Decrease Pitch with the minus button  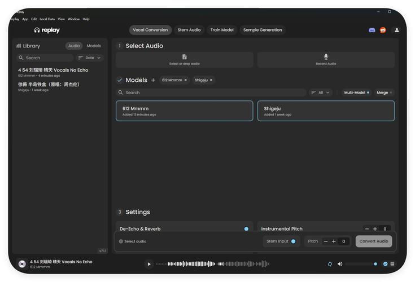(326, 241)
